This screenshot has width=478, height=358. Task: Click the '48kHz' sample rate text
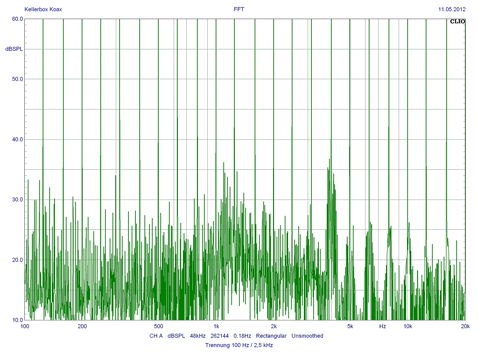pyautogui.click(x=198, y=336)
